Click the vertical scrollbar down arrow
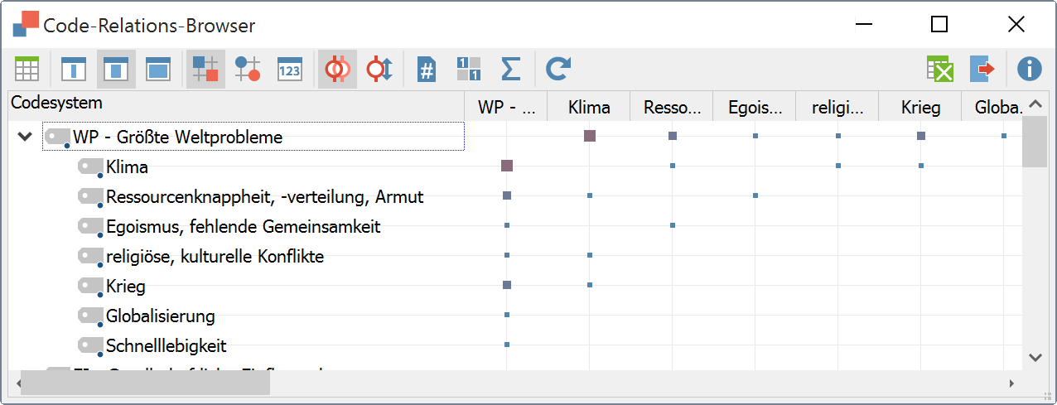 [x=1035, y=357]
